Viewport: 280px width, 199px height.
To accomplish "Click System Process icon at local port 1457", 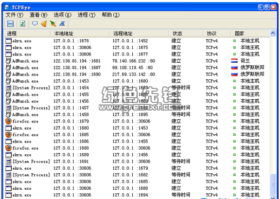I will pos(8,108).
